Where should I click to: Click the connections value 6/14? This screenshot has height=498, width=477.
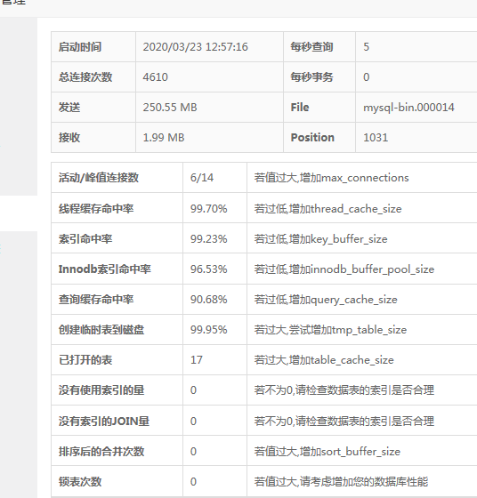pos(202,178)
